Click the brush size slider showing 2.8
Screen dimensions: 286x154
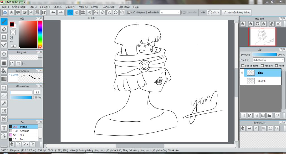tap(21, 92)
